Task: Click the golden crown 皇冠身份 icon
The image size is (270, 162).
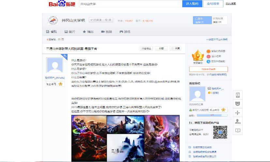Action: pos(198,56)
